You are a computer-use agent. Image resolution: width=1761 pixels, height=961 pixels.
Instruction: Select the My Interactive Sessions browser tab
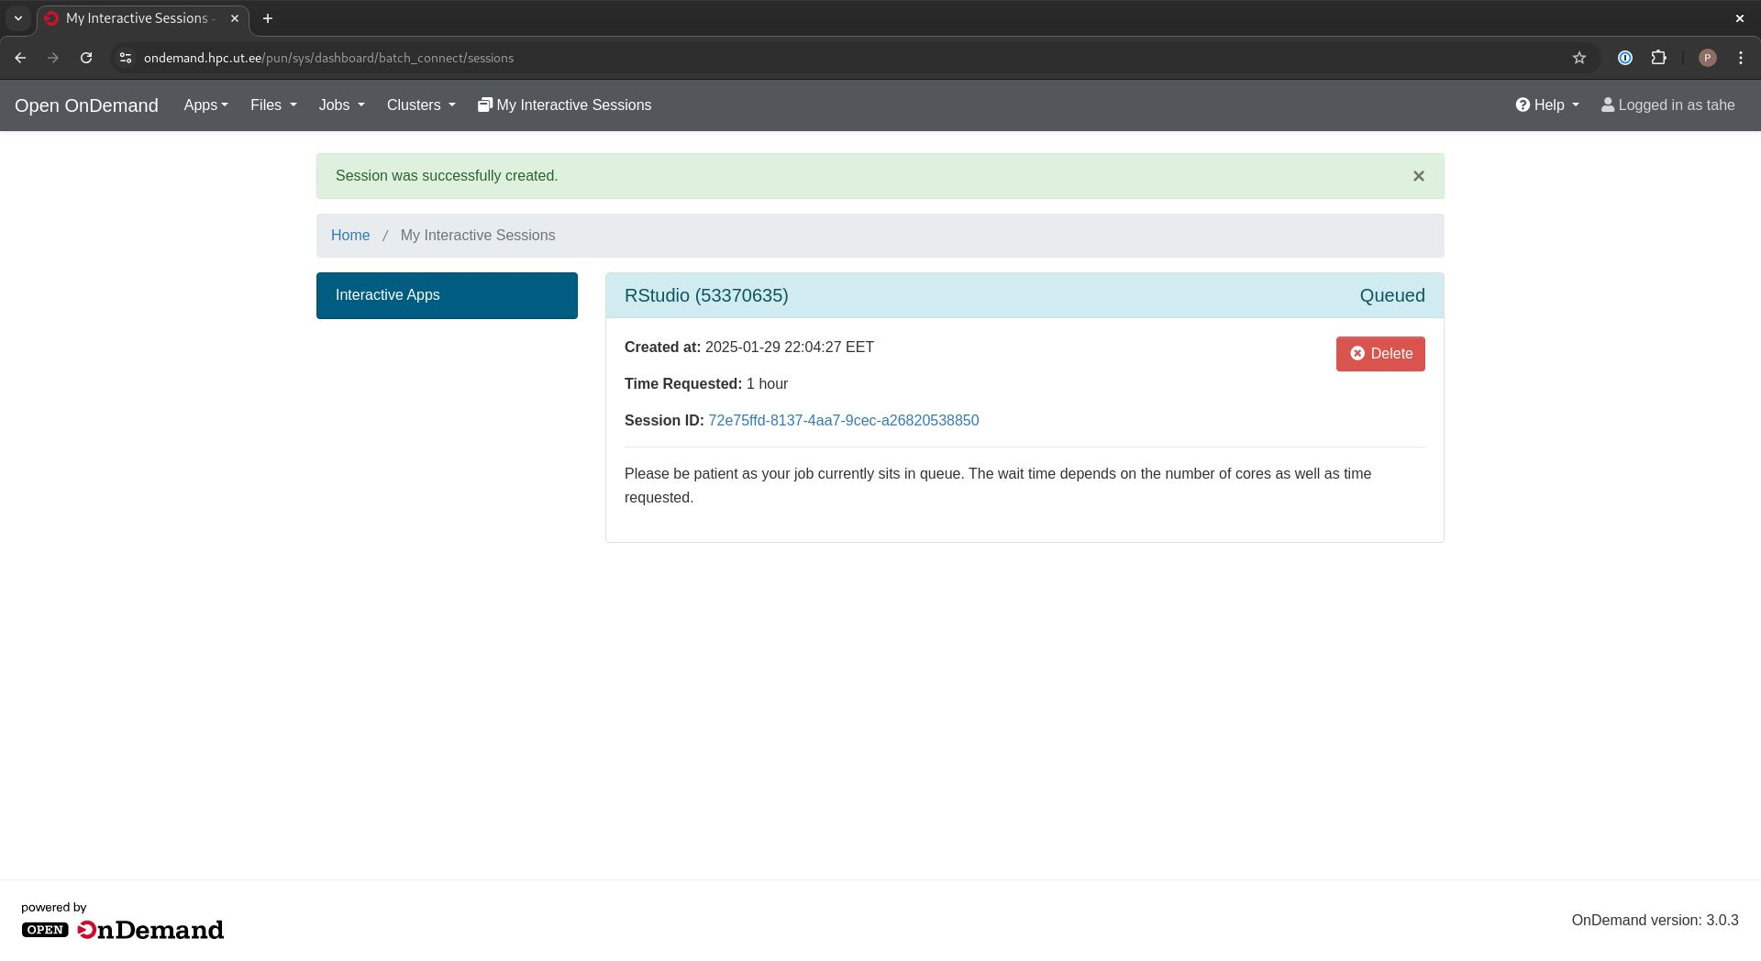click(142, 18)
